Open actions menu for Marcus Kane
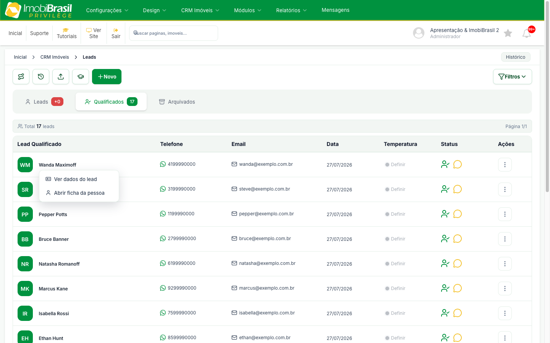The width and height of the screenshot is (550, 343). tap(505, 289)
